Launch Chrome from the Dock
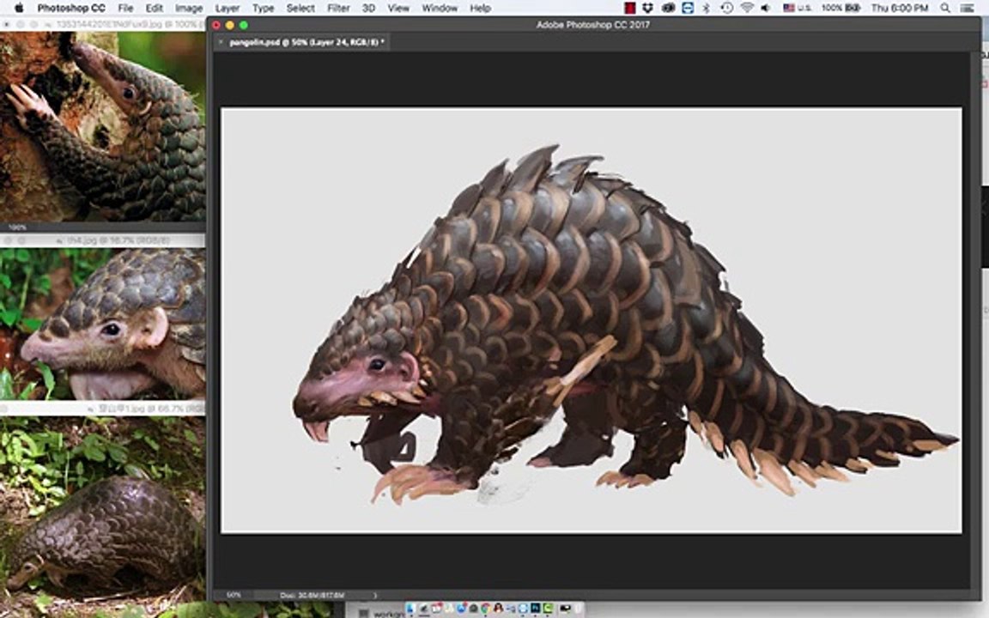Viewport: 989px width, 618px height. pos(485,608)
